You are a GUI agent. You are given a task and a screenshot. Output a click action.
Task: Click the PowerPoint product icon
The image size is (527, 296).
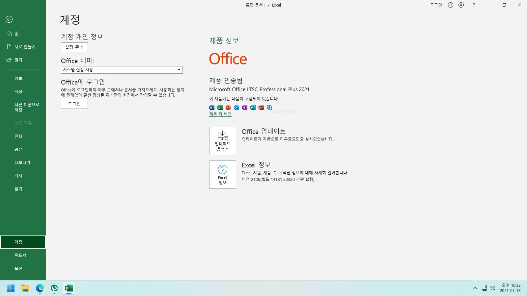[228, 108]
